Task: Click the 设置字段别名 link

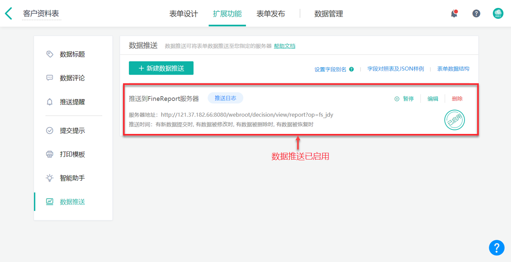Action: (x=330, y=69)
